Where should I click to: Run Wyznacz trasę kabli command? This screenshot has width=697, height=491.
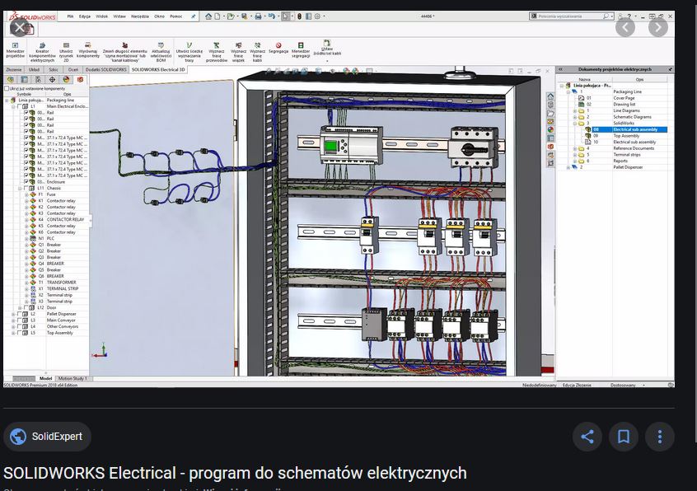257,52
